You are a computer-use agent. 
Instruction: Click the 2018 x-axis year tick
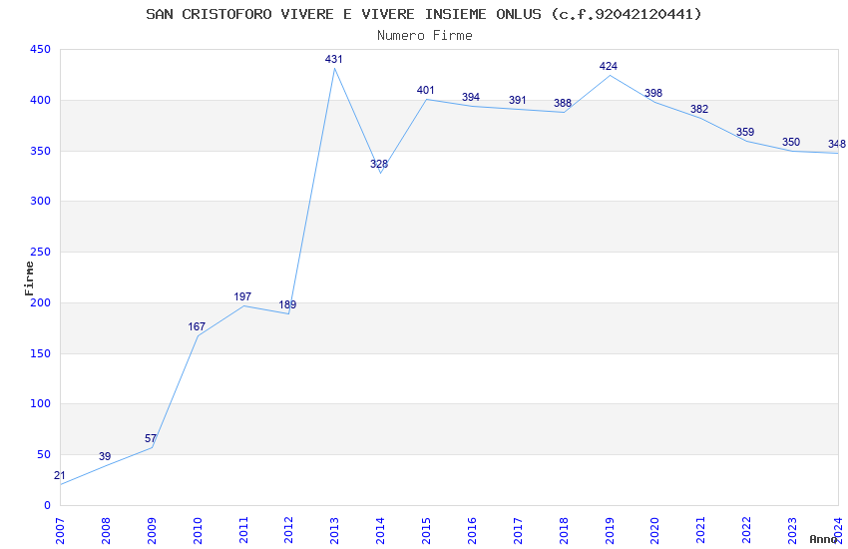[564, 531]
